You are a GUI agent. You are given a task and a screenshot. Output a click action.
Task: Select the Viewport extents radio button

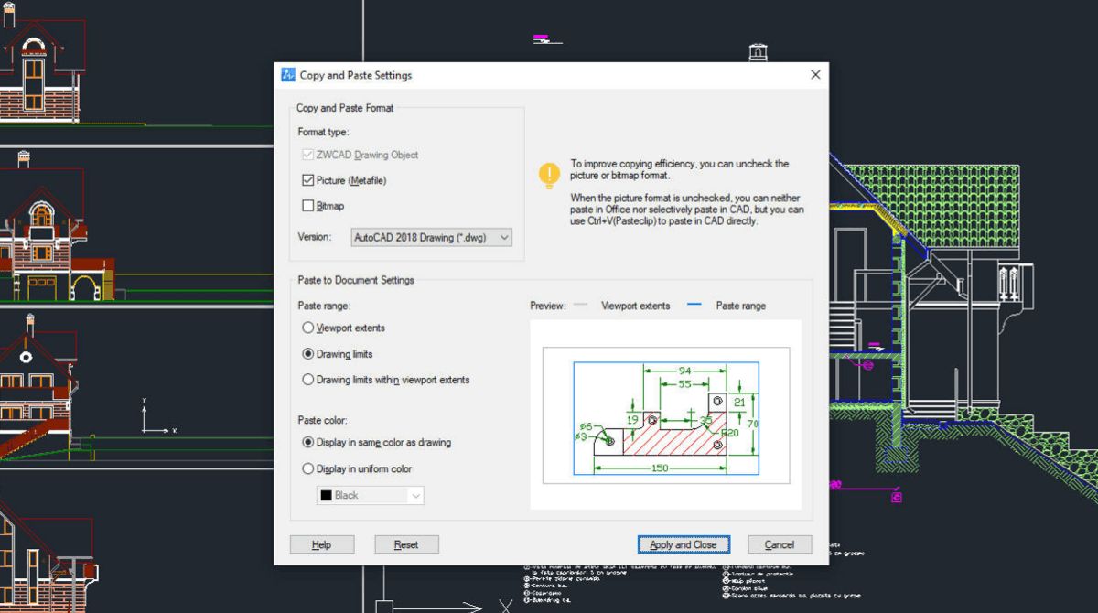point(307,328)
